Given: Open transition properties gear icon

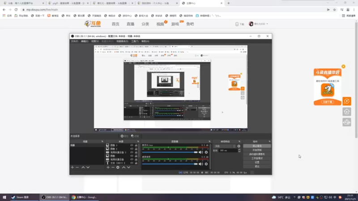Looking at the screenshot, I should pos(239,146).
